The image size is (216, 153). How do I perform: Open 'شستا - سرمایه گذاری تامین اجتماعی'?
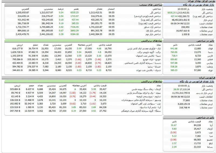(x=143, y=63)
